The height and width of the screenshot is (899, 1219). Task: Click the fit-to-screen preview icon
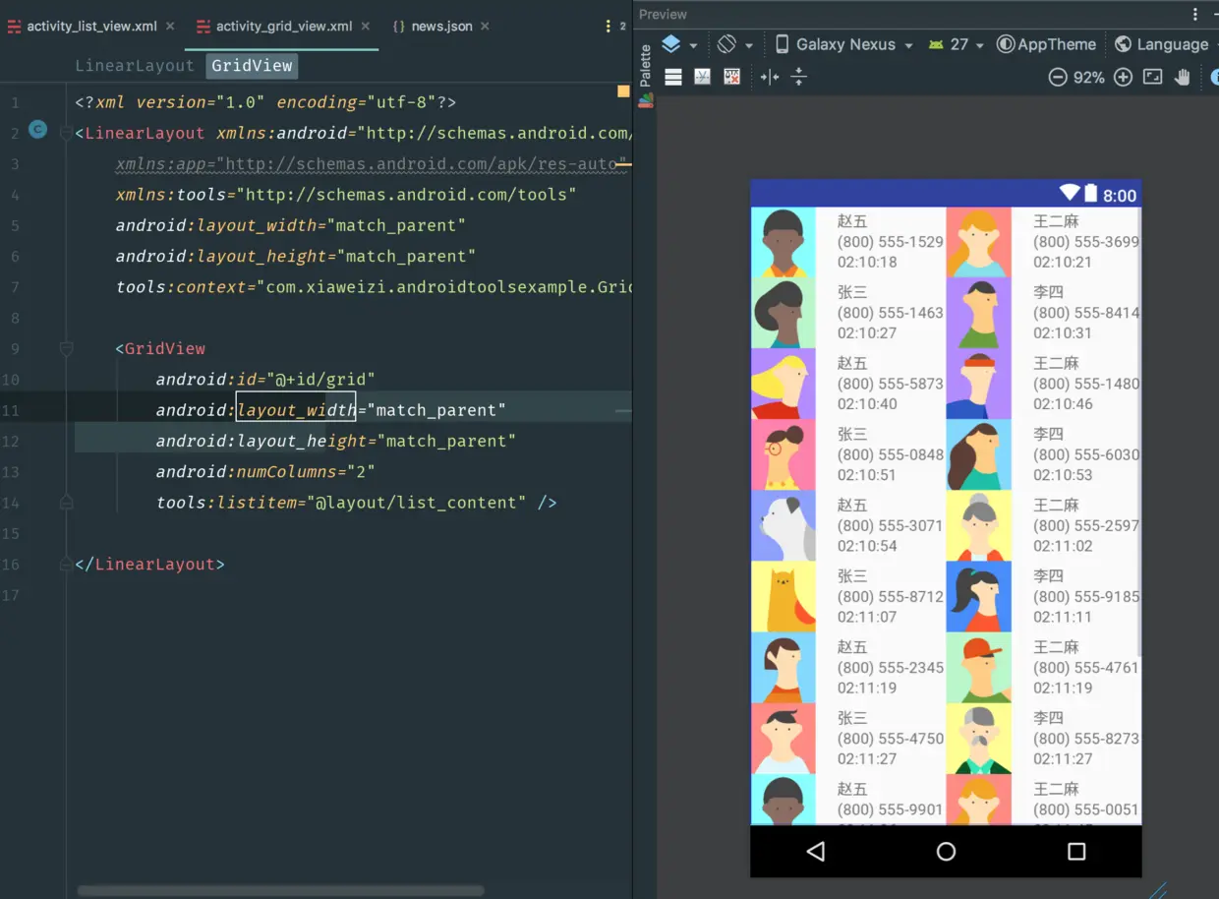pyautogui.click(x=1152, y=77)
